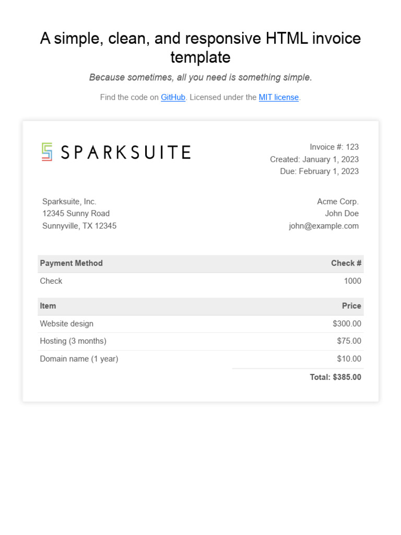Click the Check # column header
Screen dimensions: 401x535
click(x=346, y=263)
